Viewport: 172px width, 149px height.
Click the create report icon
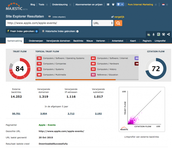click(158, 34)
